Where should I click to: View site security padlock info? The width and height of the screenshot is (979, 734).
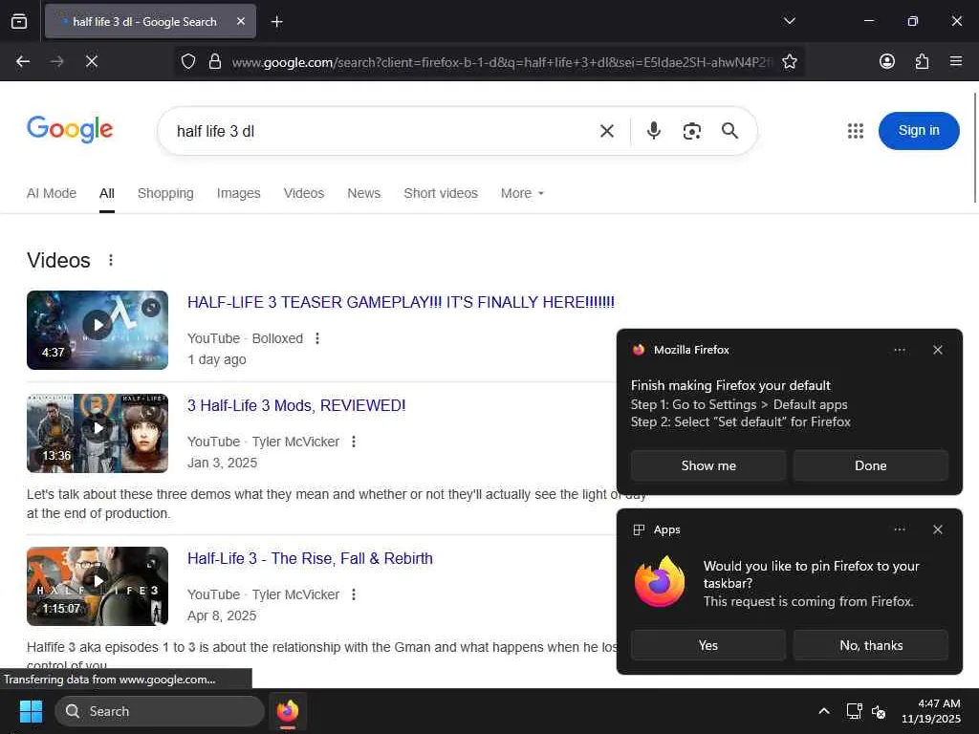click(x=215, y=61)
